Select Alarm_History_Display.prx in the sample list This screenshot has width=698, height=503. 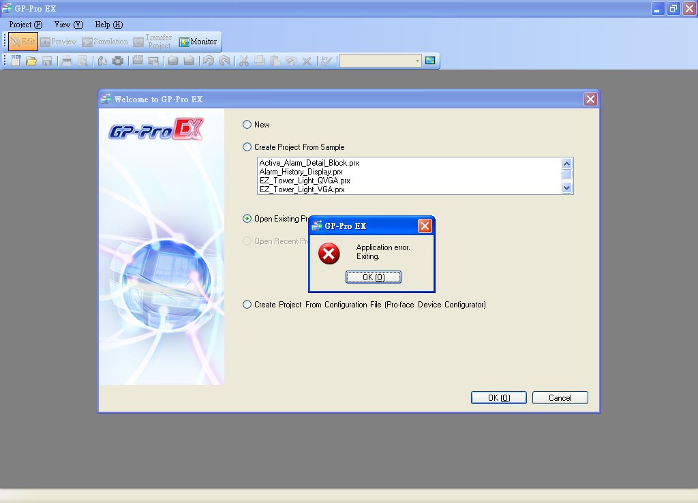tap(301, 172)
